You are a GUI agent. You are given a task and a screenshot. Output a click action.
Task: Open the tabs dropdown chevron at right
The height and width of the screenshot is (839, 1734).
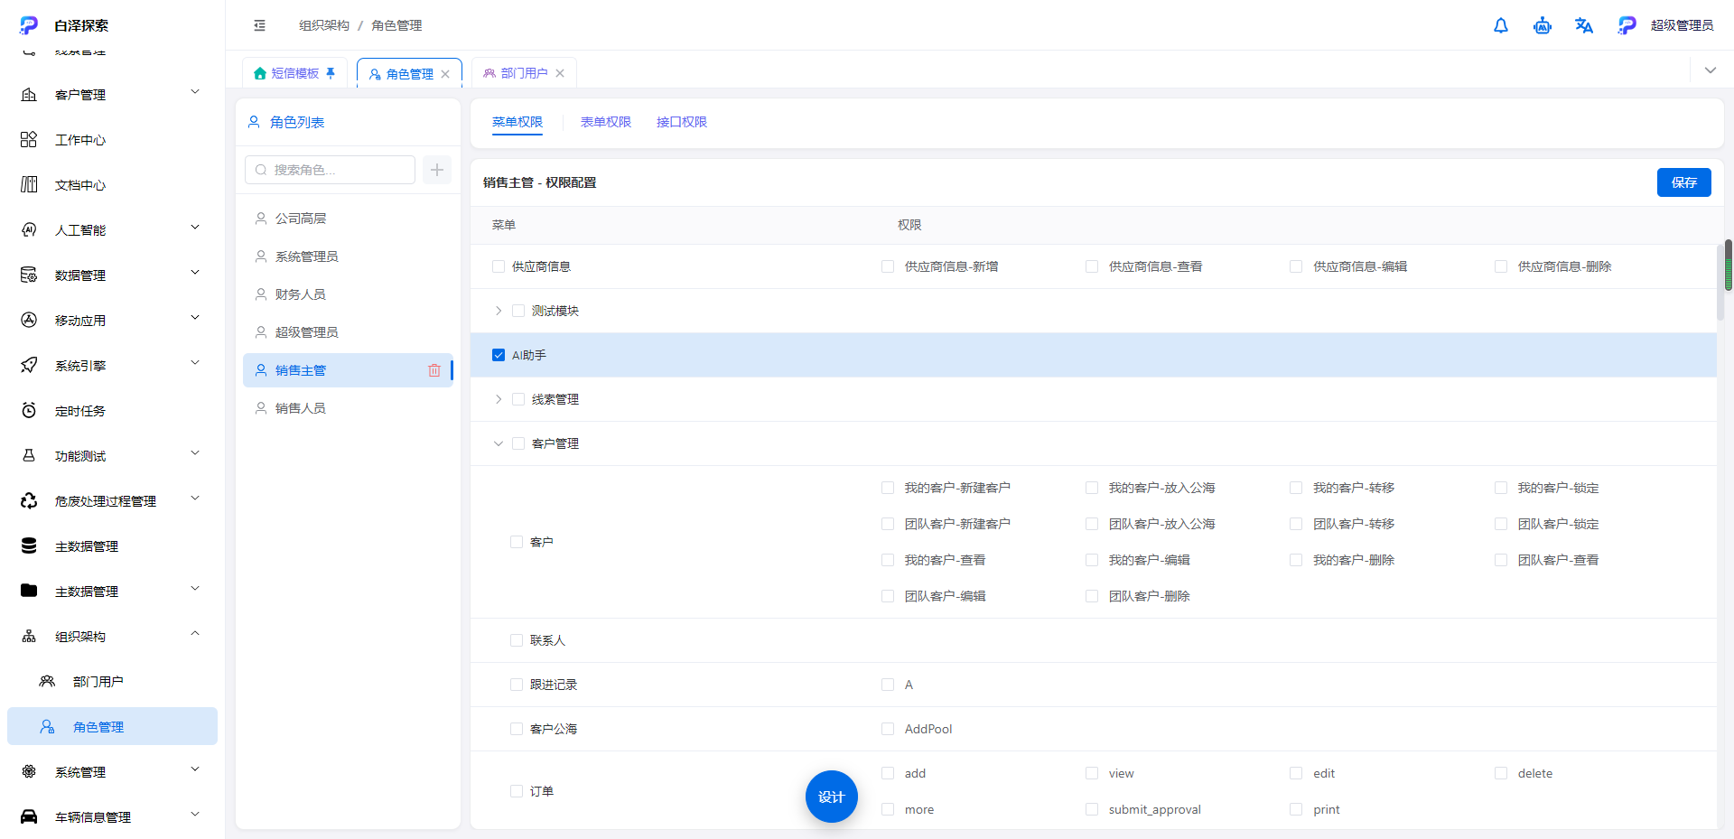point(1710,70)
